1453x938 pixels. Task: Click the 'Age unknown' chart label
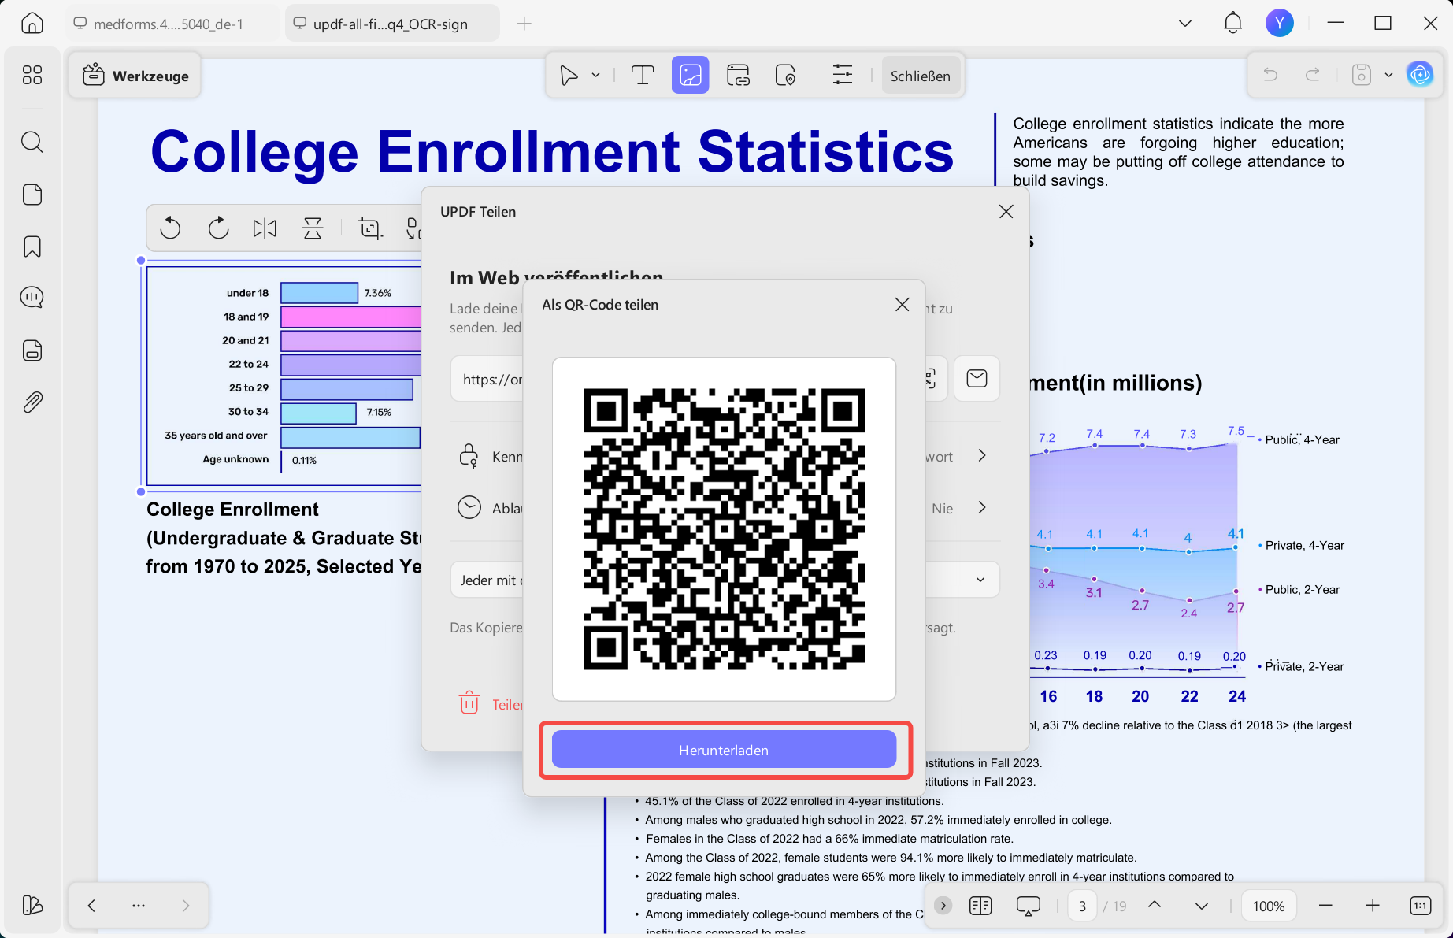point(235,459)
